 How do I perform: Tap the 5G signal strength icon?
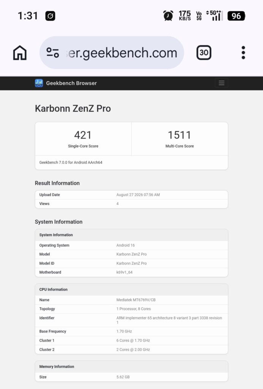(x=214, y=16)
